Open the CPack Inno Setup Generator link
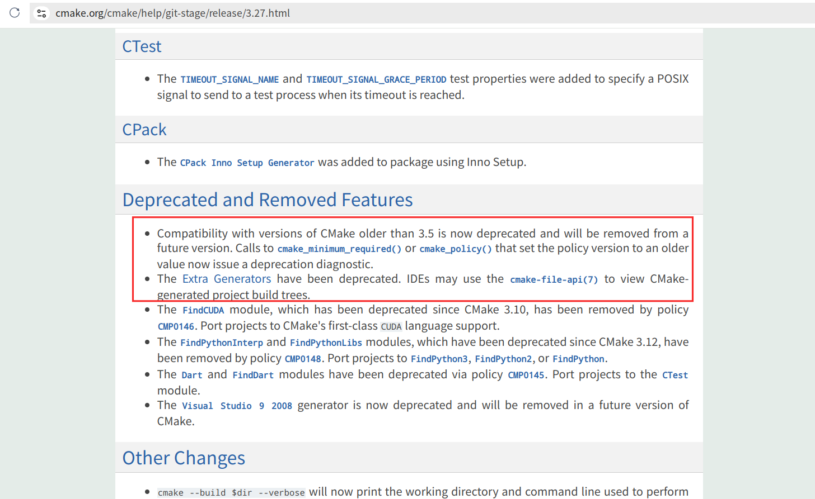Screen dimensions: 815x499 (247, 163)
